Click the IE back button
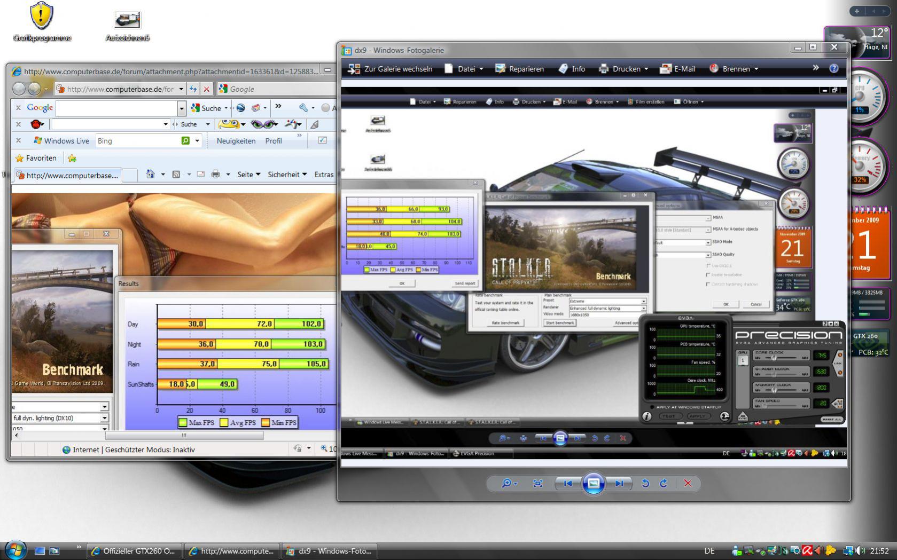Viewport: 897px width, 560px height. [x=19, y=89]
